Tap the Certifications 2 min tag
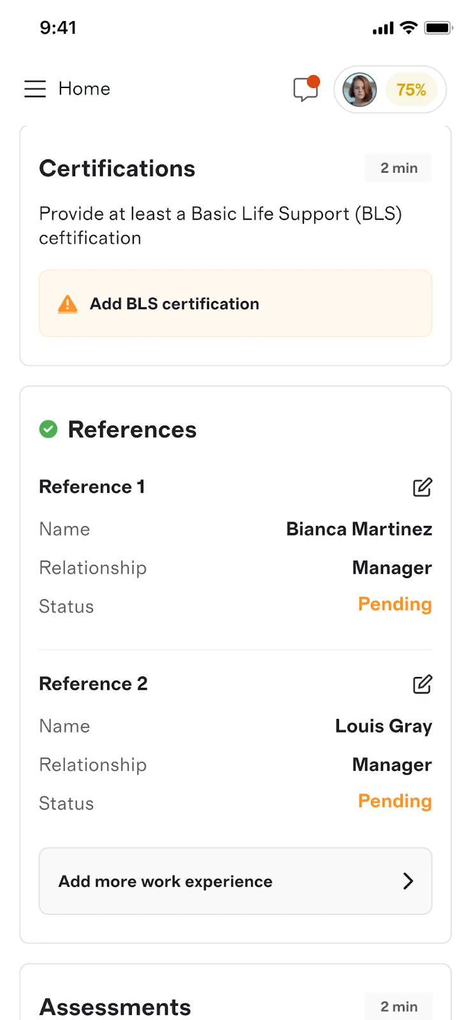Viewport: 471px width, 1020px height. point(399,168)
